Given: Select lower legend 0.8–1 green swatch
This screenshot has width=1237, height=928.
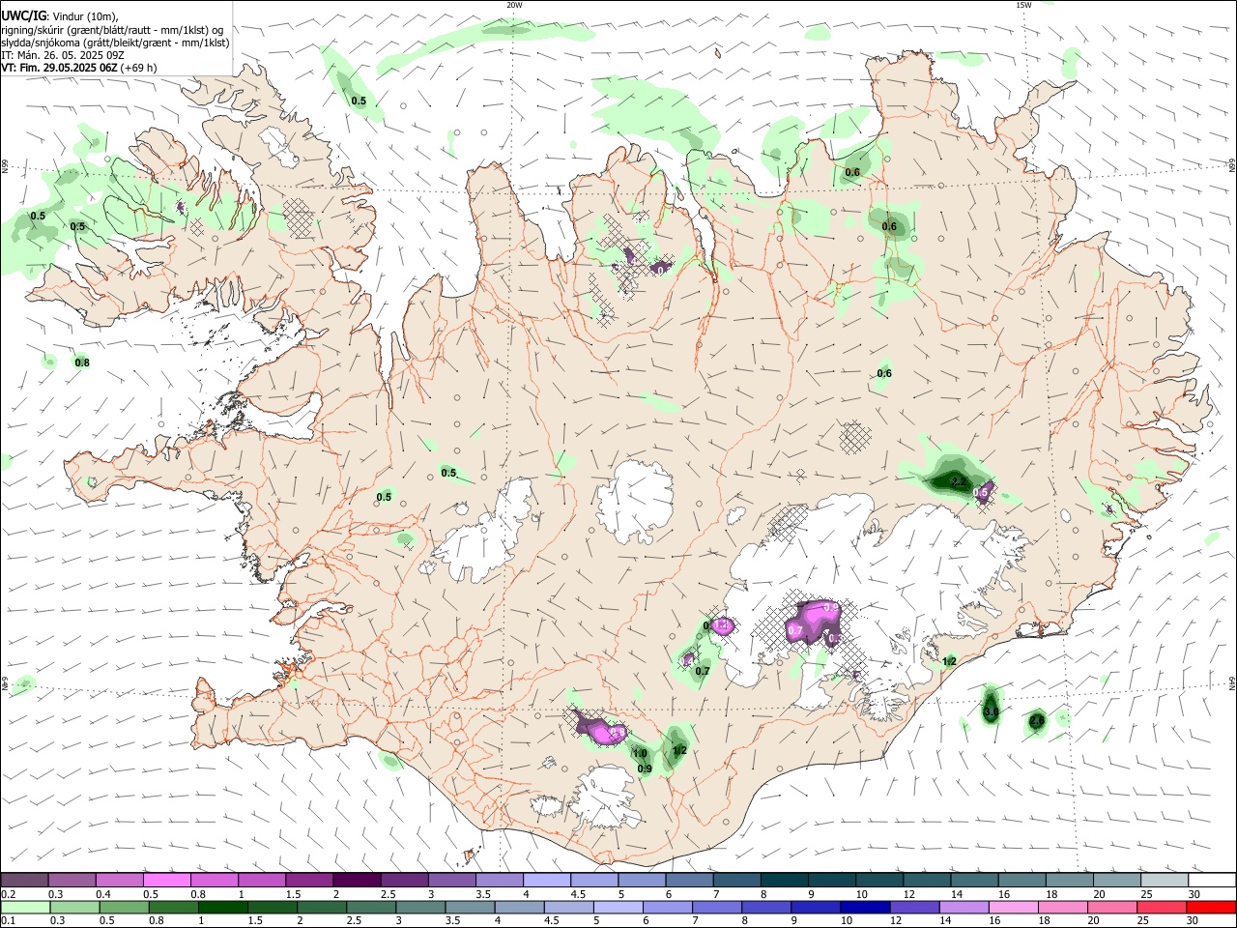Looking at the screenshot, I should point(173,907).
